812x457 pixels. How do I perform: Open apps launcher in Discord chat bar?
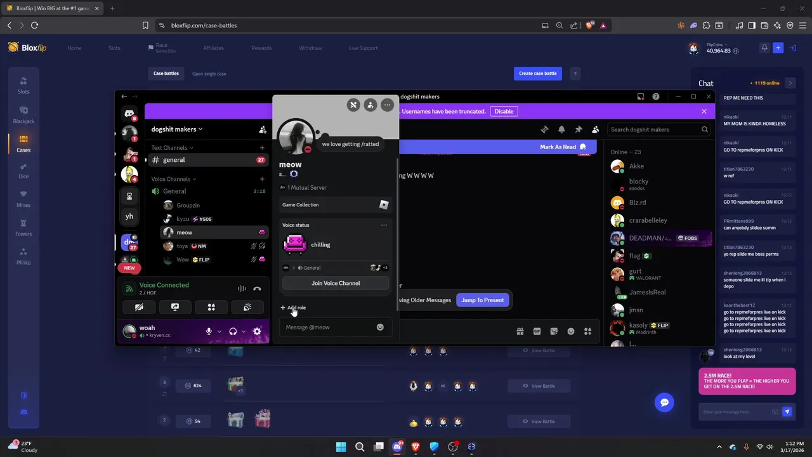[x=588, y=331]
